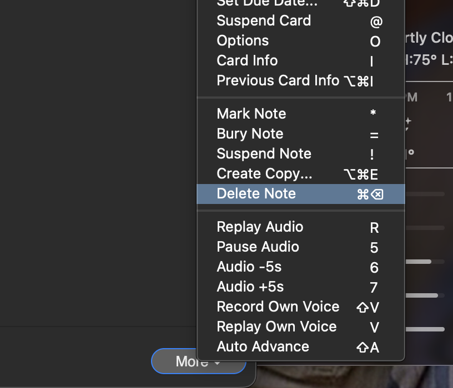Select Record Own Voice option

pos(301,307)
